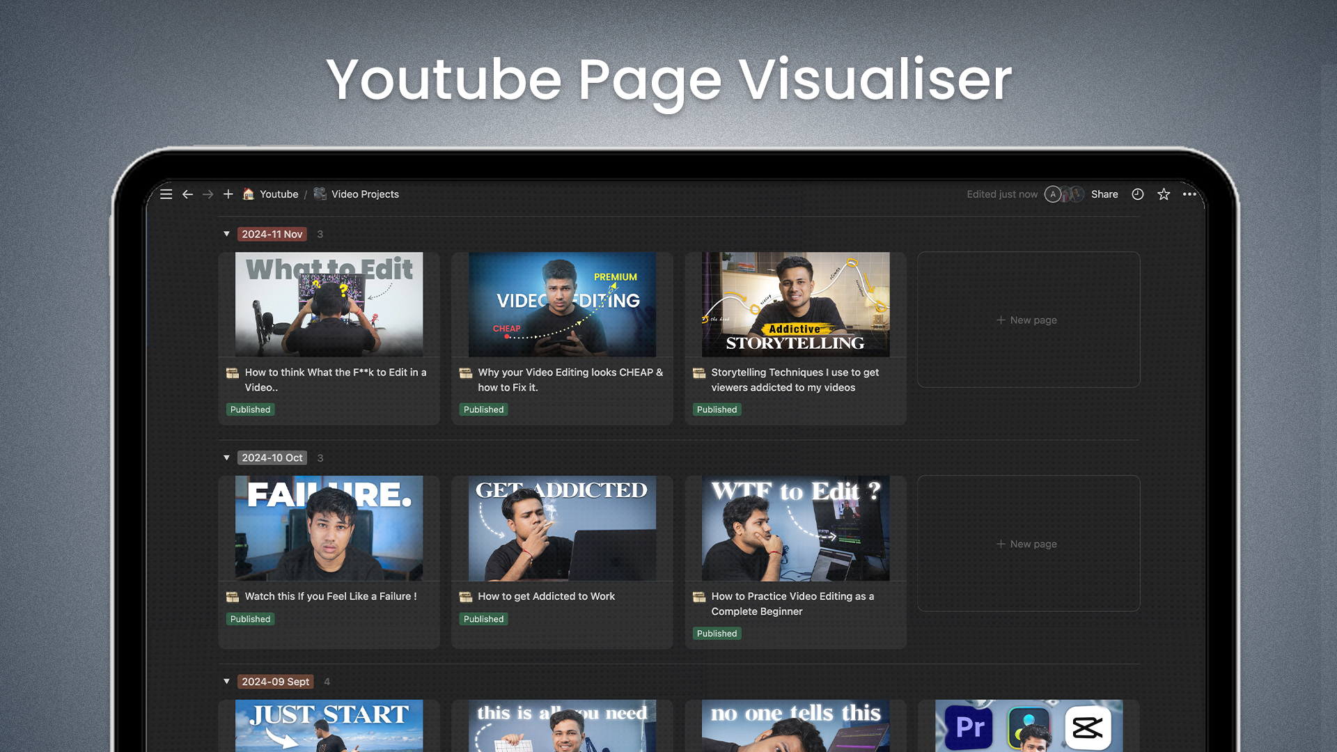
Task: Go forward with the right arrow
Action: pyautogui.click(x=208, y=194)
